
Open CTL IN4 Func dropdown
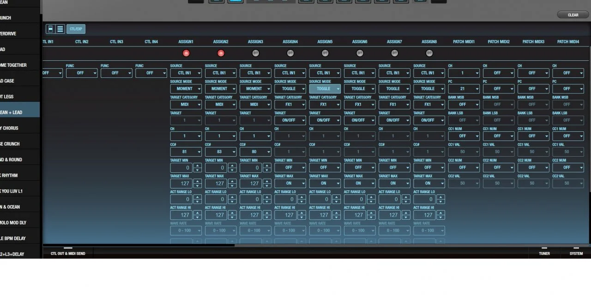(x=151, y=73)
